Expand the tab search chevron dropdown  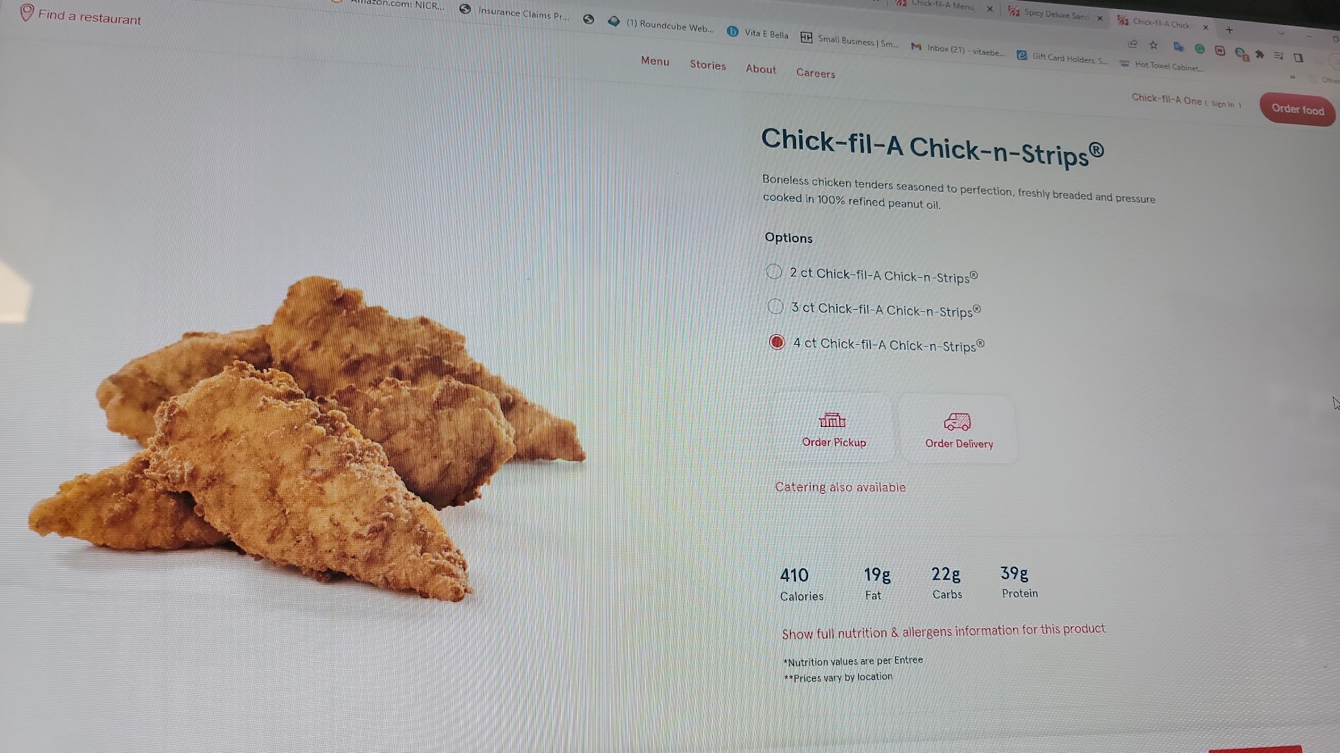(x=1281, y=33)
